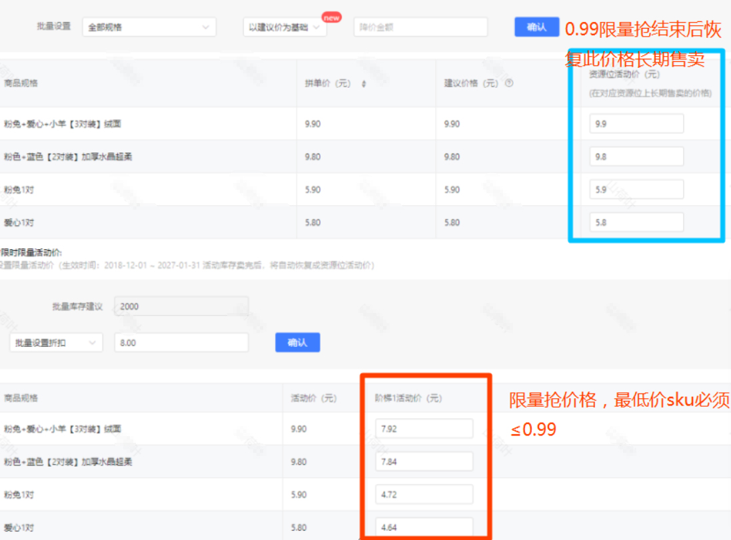Expand the 批量设置折扣 batch discount dropdown
The height and width of the screenshot is (540, 731).
(x=55, y=342)
